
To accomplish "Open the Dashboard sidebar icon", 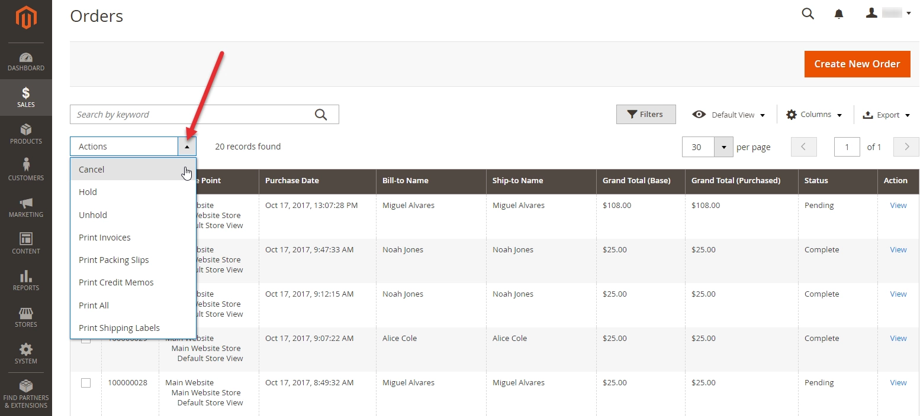I will pos(26,61).
